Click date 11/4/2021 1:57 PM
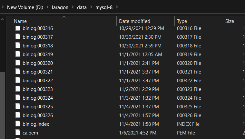 point(139,115)
